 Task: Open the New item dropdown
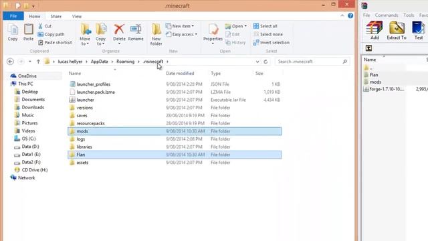coord(180,26)
